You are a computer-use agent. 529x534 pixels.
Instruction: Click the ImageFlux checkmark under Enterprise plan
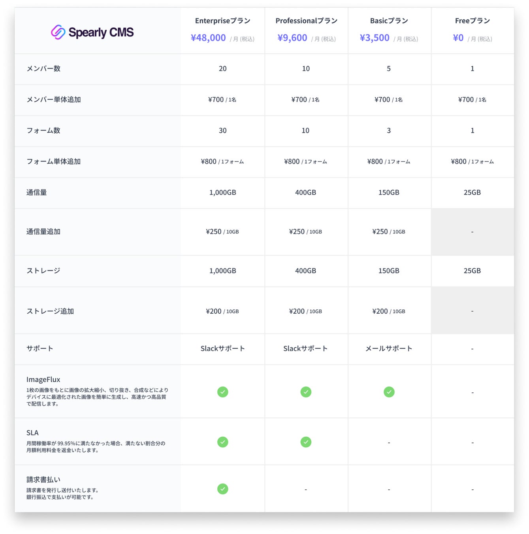pyautogui.click(x=223, y=392)
